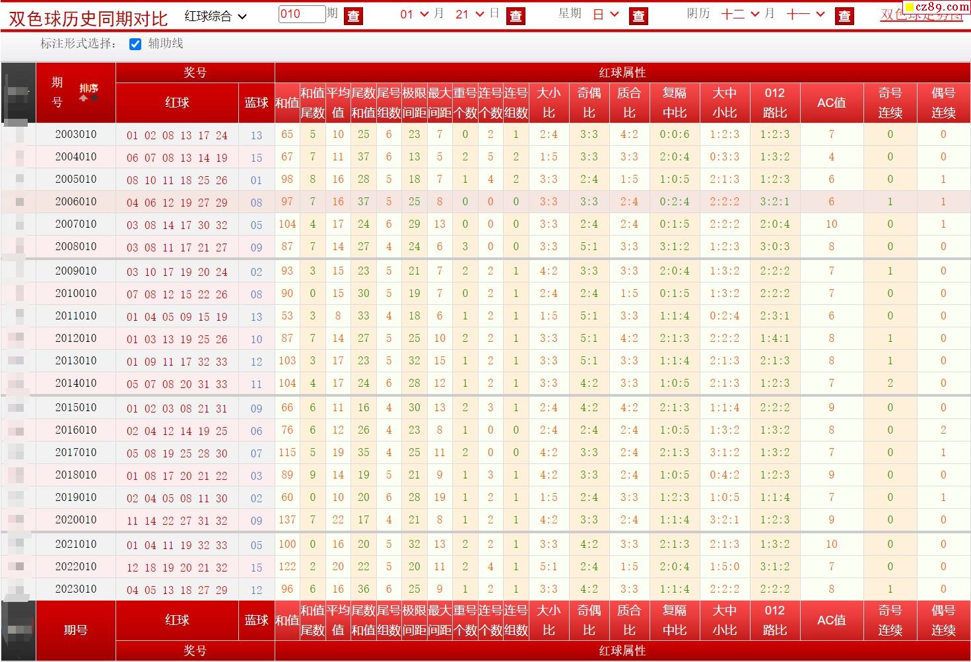Click the top AC值 column header
971x662 pixels.
point(831,103)
